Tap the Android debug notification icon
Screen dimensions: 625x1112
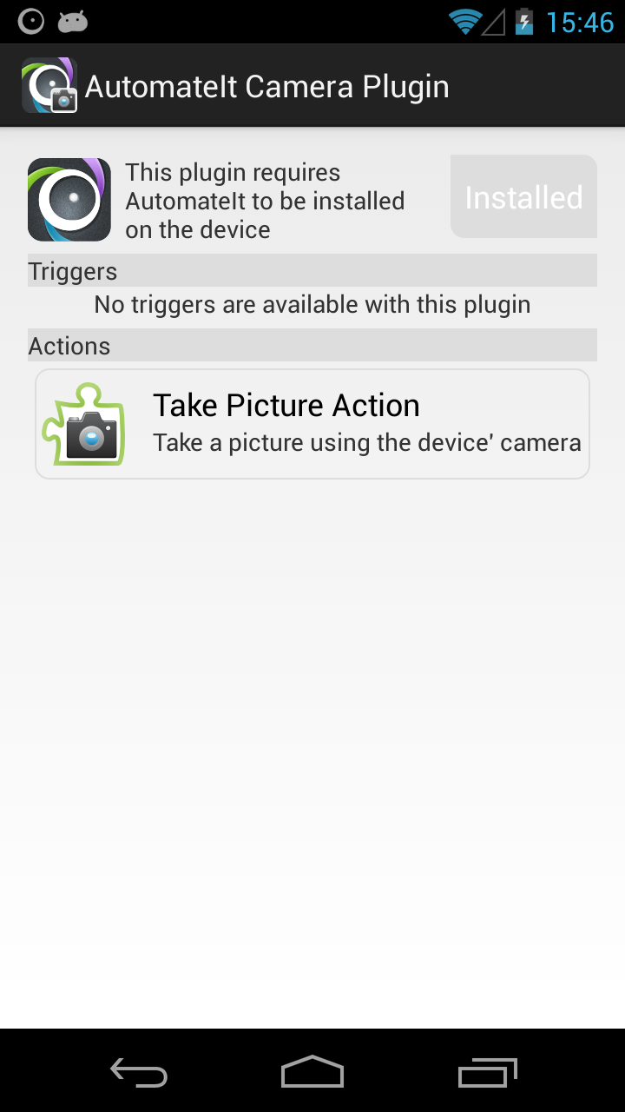(x=73, y=22)
